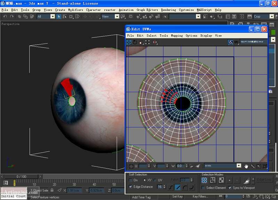This screenshot has height=200, width=278.
Task: Enable the Soft Selection On checkbox
Action: pyautogui.click(x=131, y=180)
